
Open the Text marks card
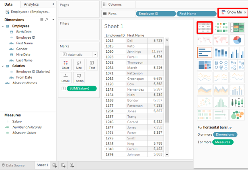[x=92, y=65]
